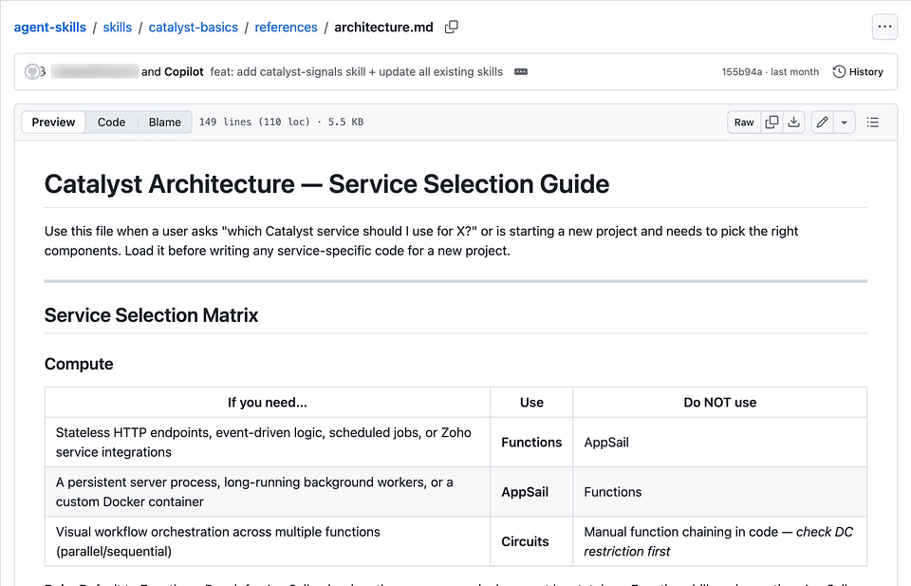Click the 'If you need...' column header
The width and height of the screenshot is (911, 586).
[268, 403]
